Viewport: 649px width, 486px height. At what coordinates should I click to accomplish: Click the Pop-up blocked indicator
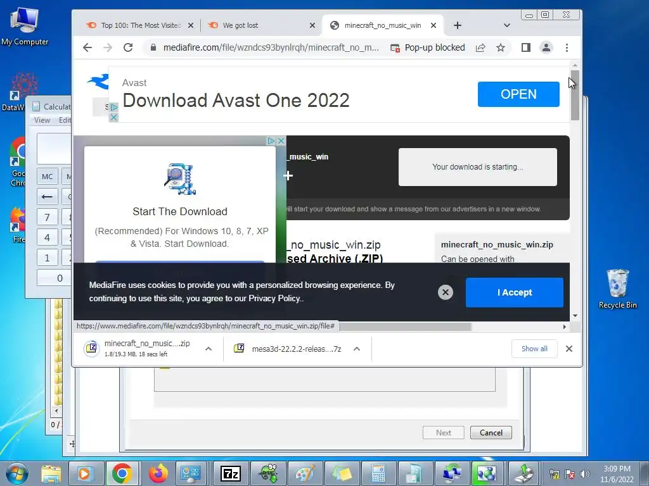(428, 47)
